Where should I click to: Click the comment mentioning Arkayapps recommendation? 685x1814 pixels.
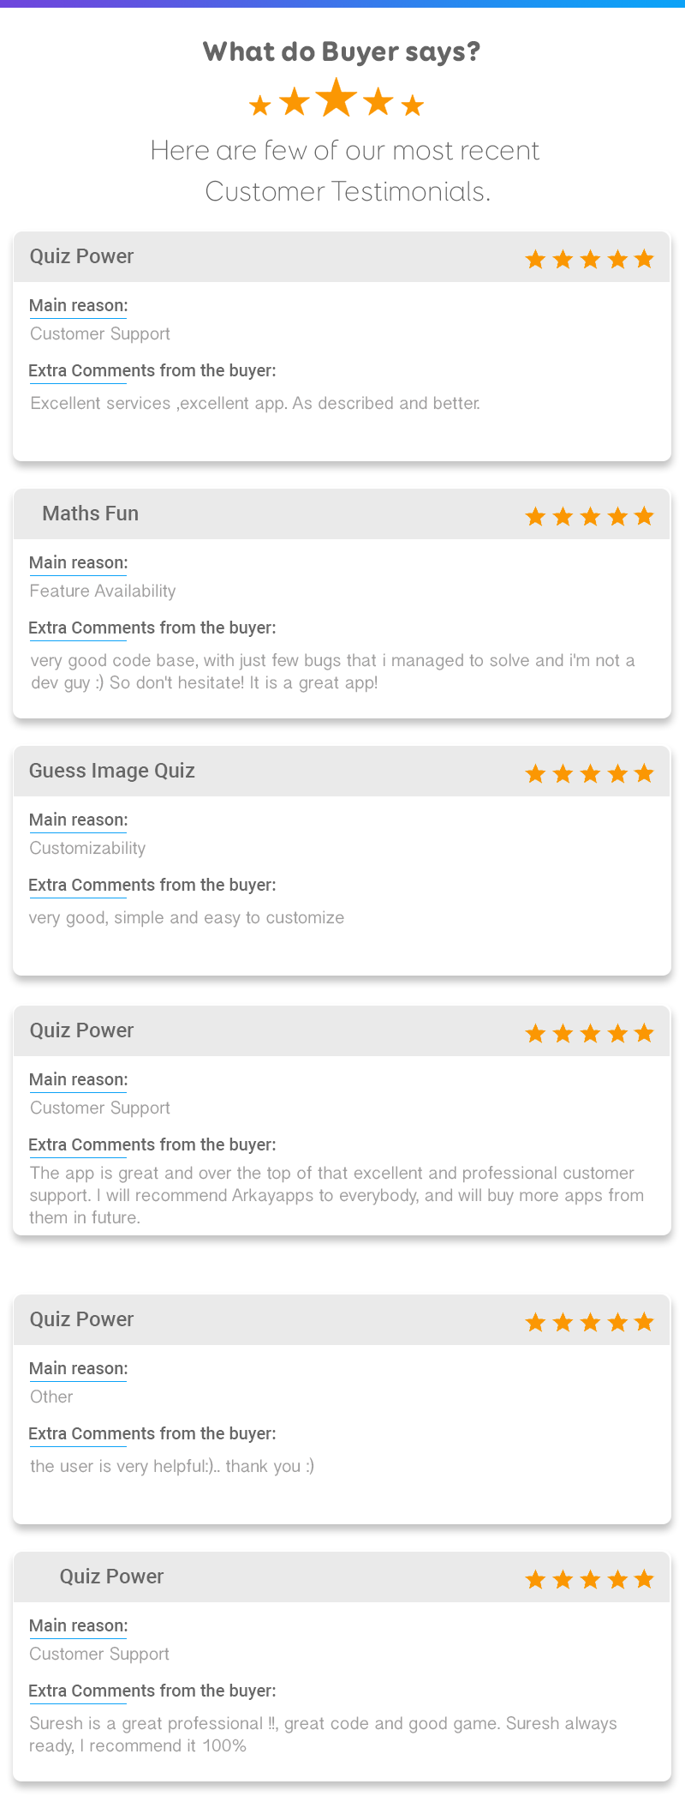(x=337, y=1195)
